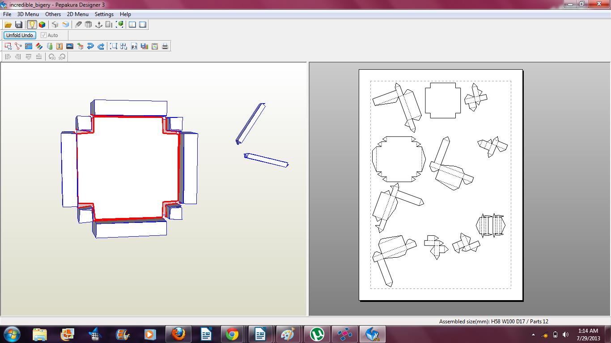Save the file with the floppy disk icon

19,25
